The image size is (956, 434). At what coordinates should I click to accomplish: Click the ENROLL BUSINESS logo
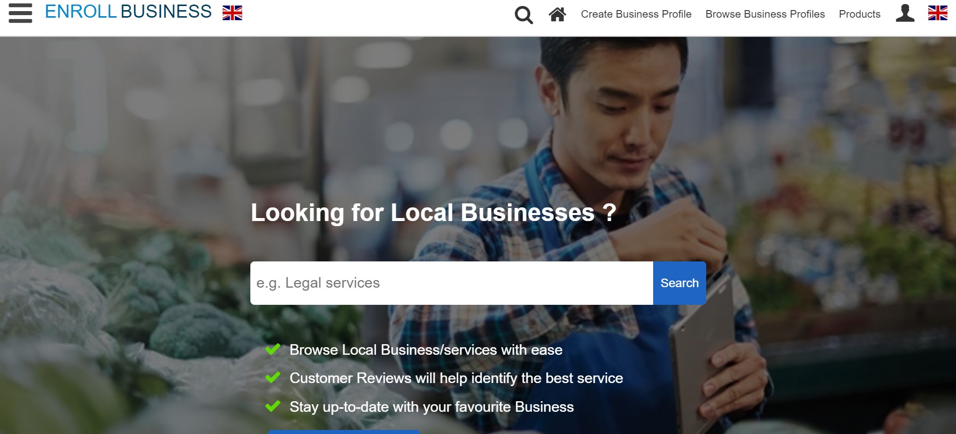[128, 12]
